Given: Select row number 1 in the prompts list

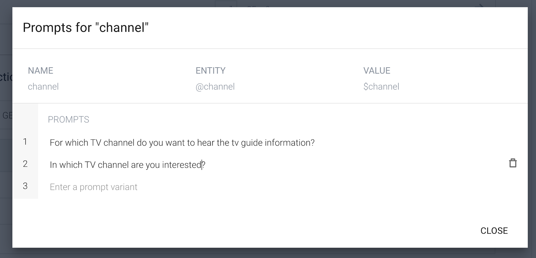Looking at the screenshot, I should pyautogui.click(x=25, y=142).
